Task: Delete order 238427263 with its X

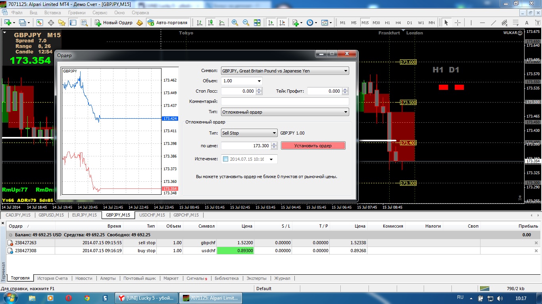Action: [x=536, y=243]
